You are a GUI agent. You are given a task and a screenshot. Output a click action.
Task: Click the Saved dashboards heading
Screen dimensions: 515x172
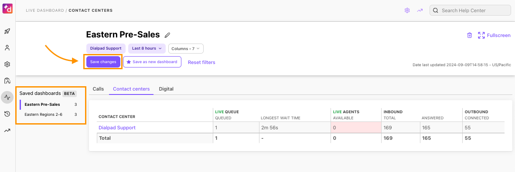coord(40,94)
